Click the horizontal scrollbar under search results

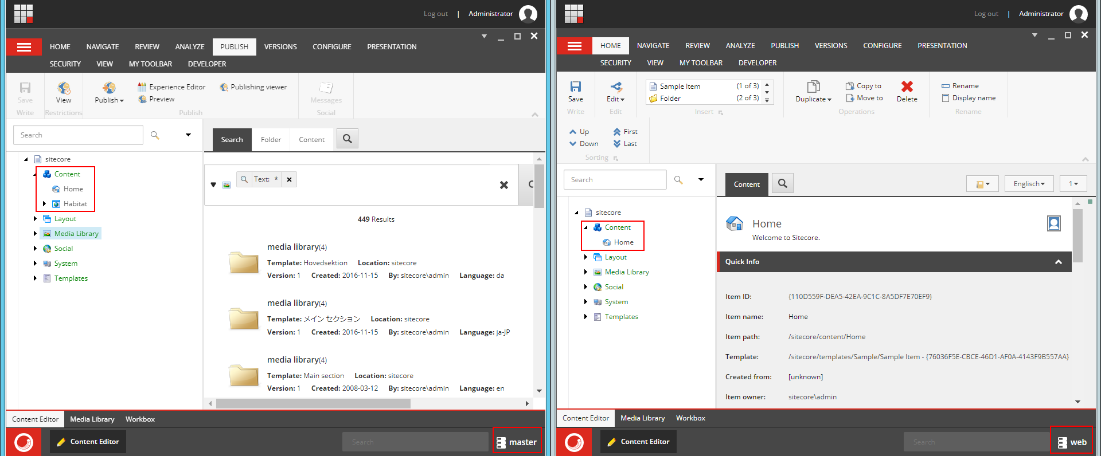tap(313, 404)
